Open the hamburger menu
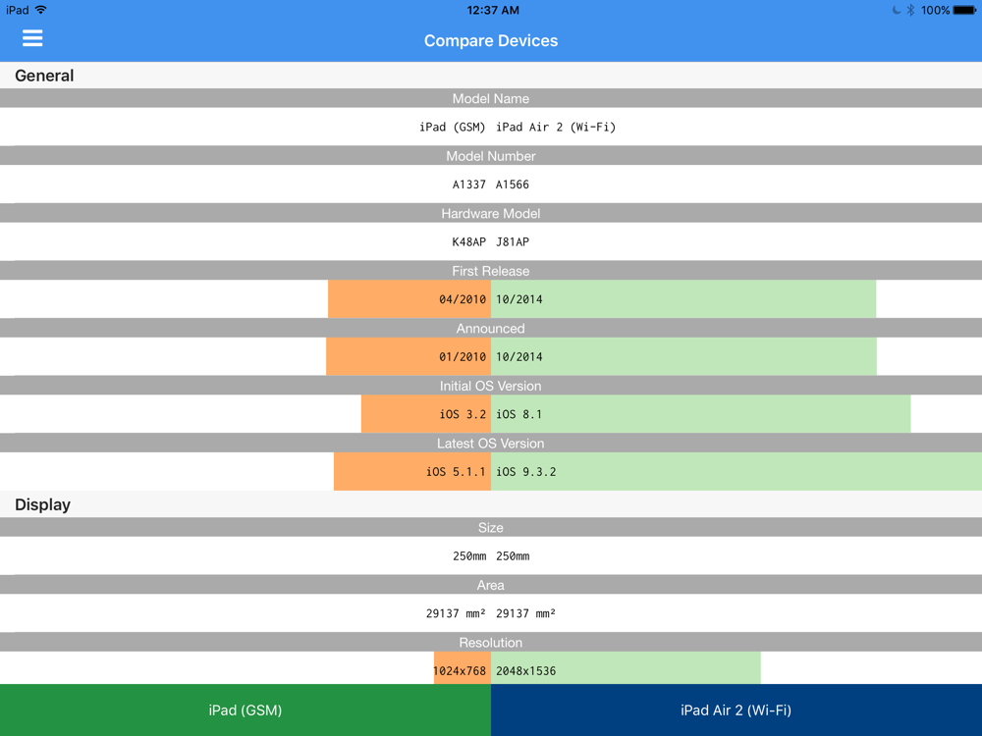 (32, 39)
